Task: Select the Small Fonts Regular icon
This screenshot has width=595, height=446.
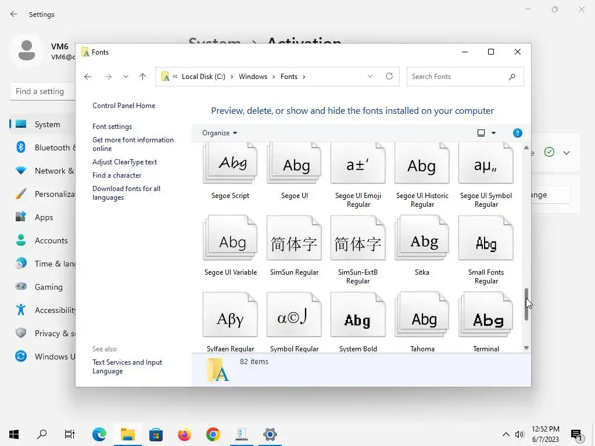Action: point(486,238)
